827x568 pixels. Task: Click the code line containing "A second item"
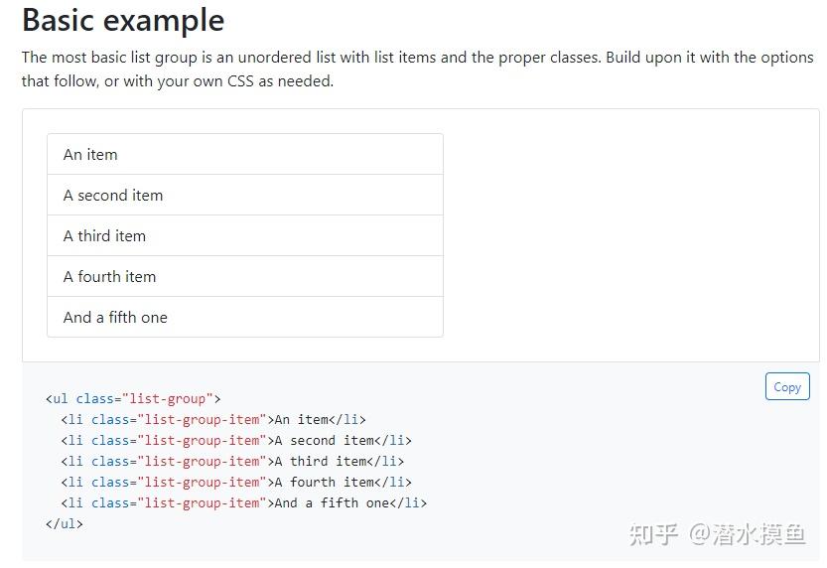coord(235,440)
